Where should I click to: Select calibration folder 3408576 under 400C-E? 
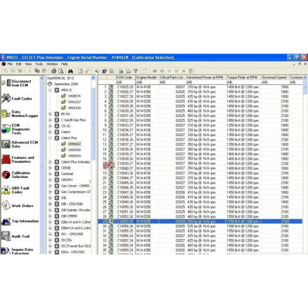click(75, 96)
